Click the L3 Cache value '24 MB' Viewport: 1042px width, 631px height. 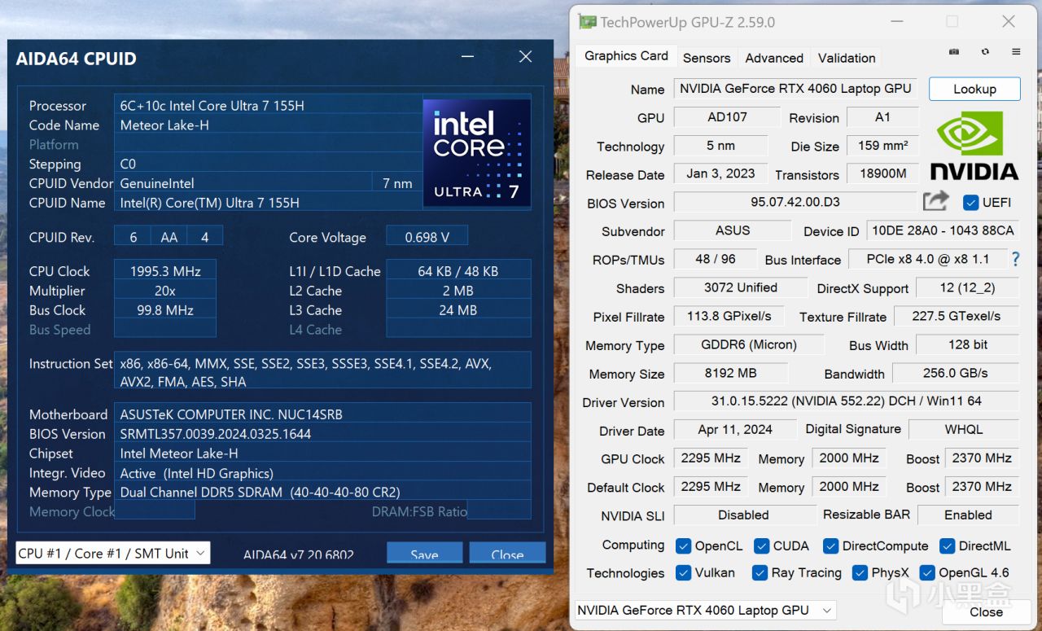tap(458, 310)
